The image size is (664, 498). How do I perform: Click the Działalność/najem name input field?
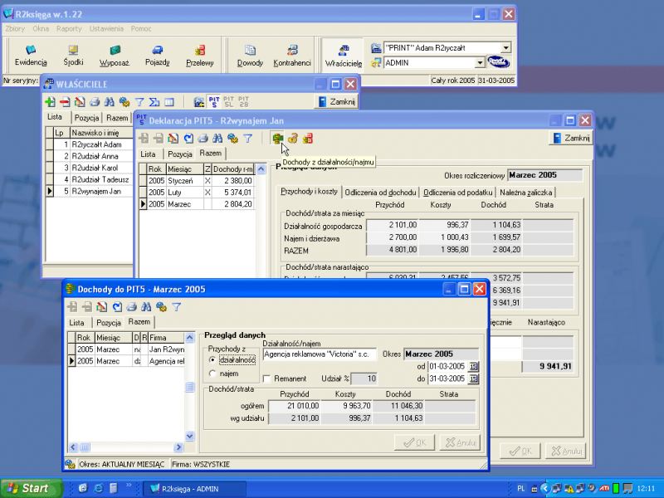(320, 354)
